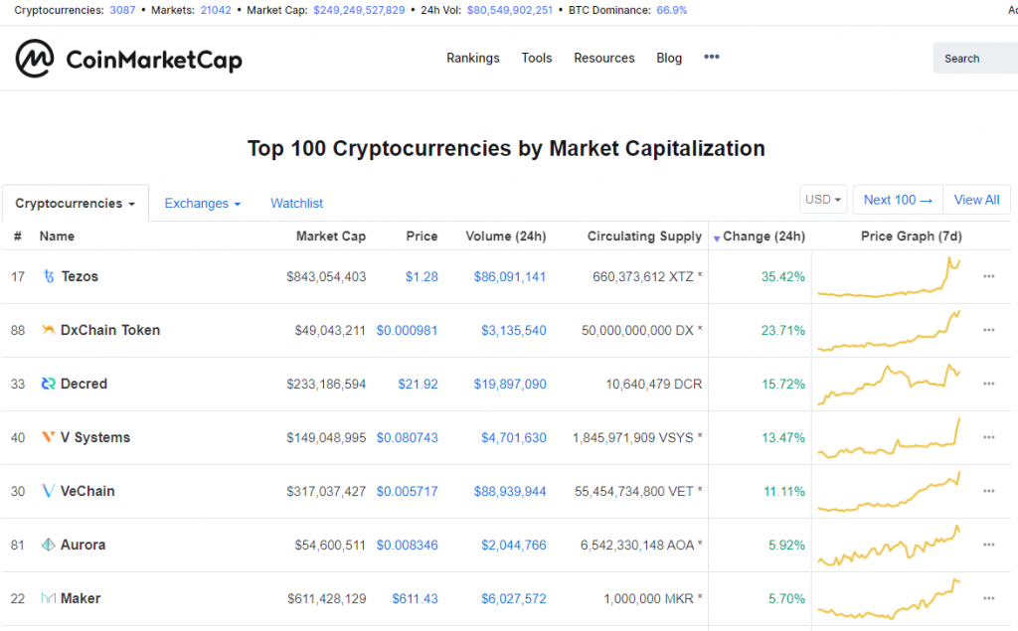Click the VeChain coin icon
Viewport: 1018px width, 631px height.
48,491
